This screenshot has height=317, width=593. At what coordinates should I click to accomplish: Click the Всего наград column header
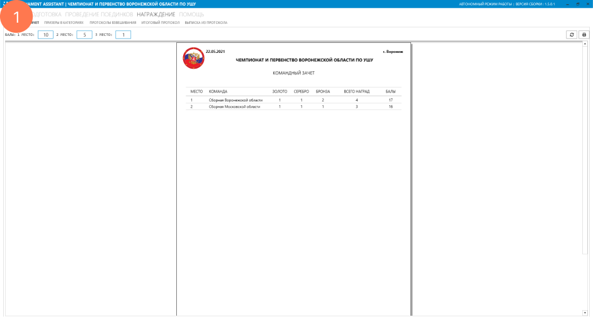pyautogui.click(x=356, y=91)
